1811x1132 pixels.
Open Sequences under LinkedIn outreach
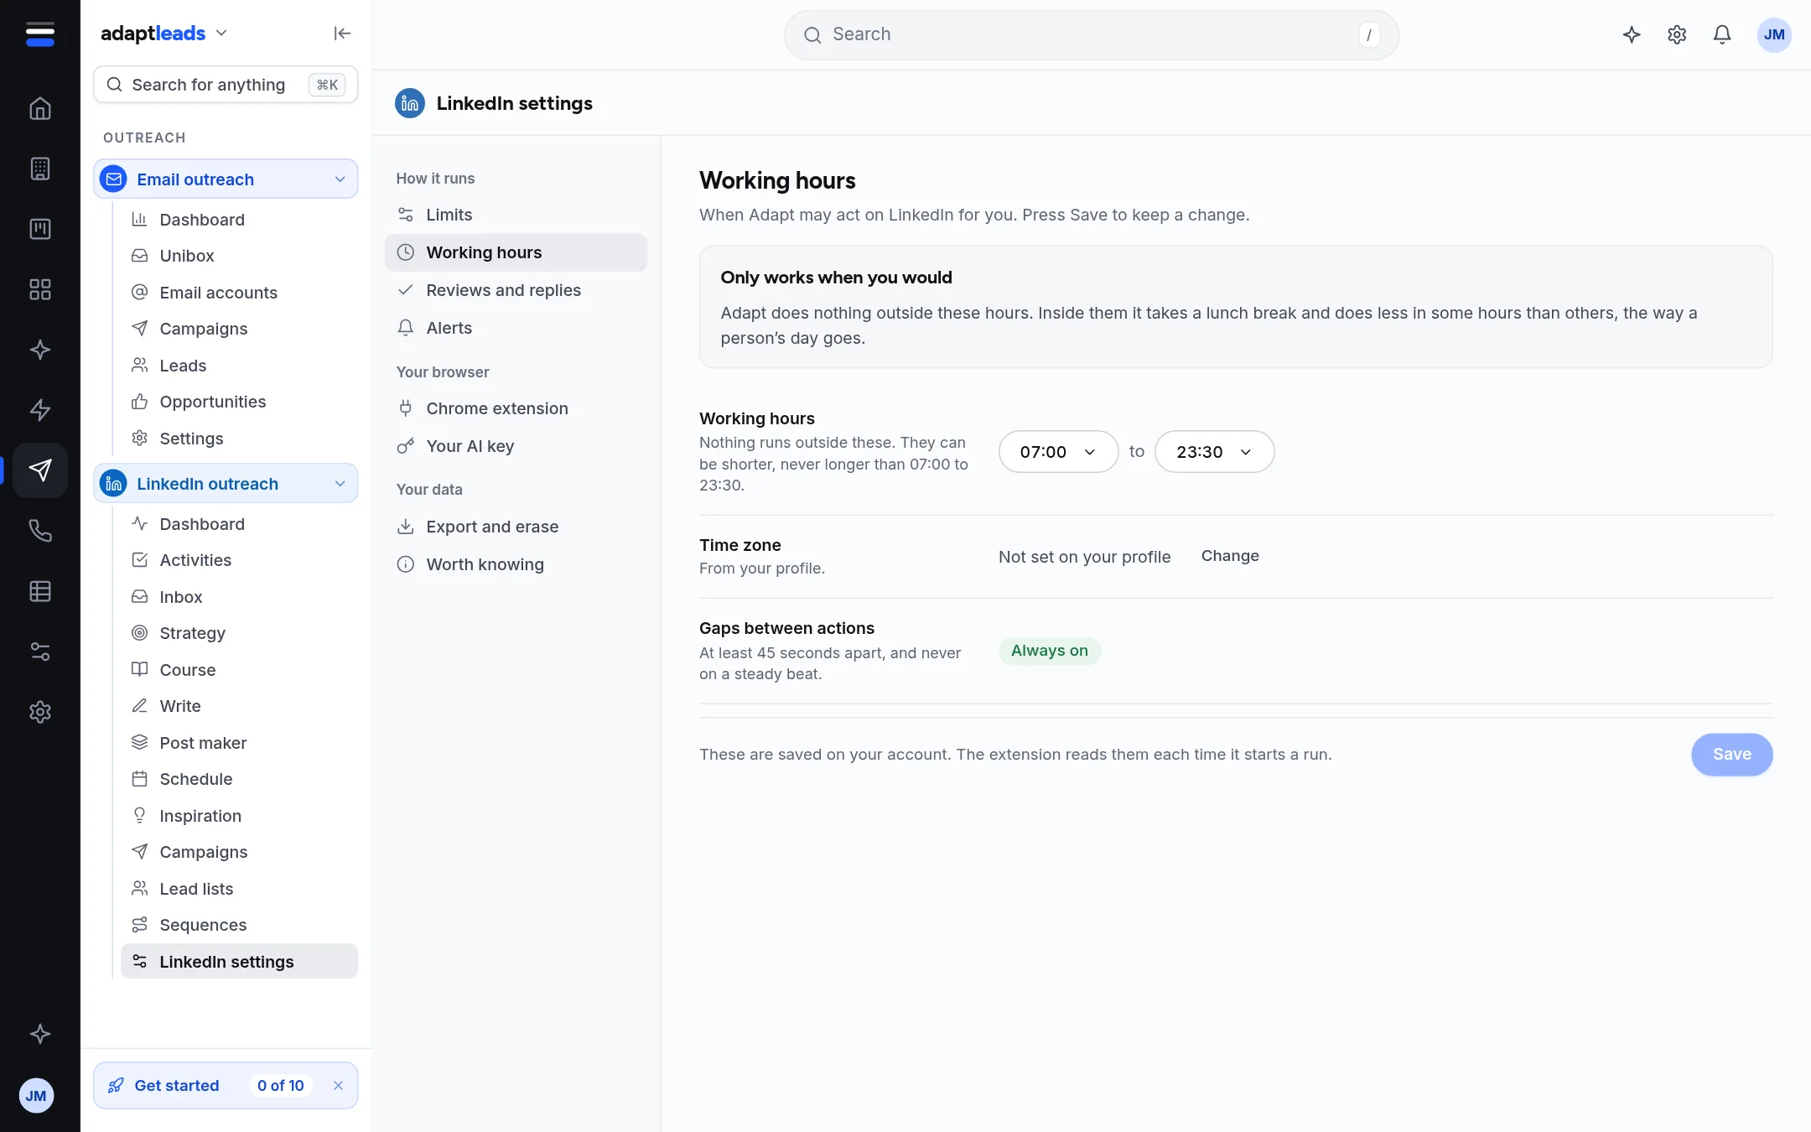[x=239, y=925]
